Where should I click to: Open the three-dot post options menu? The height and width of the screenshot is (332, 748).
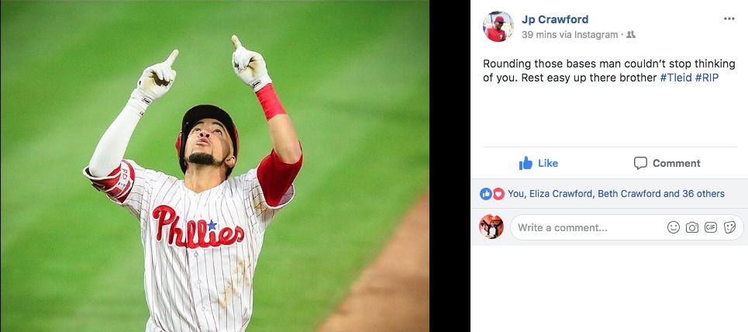[729, 19]
